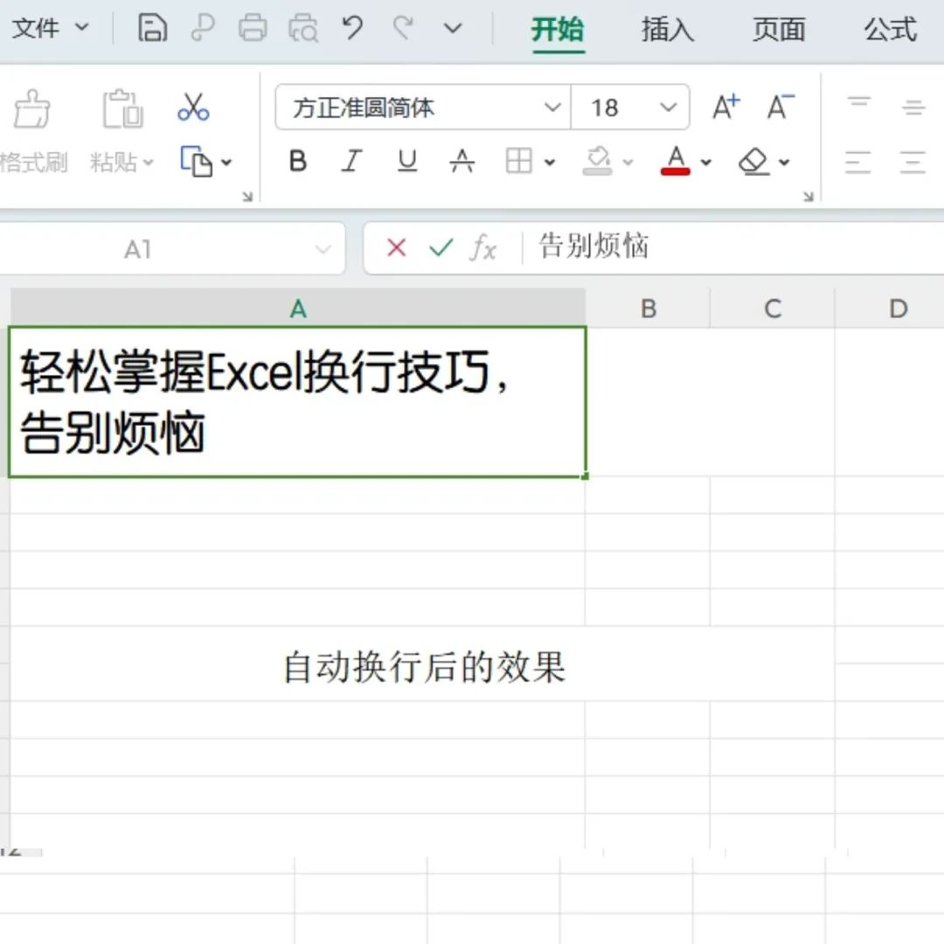Expand the Borders options arrow
This screenshot has height=944, width=944.
[550, 162]
